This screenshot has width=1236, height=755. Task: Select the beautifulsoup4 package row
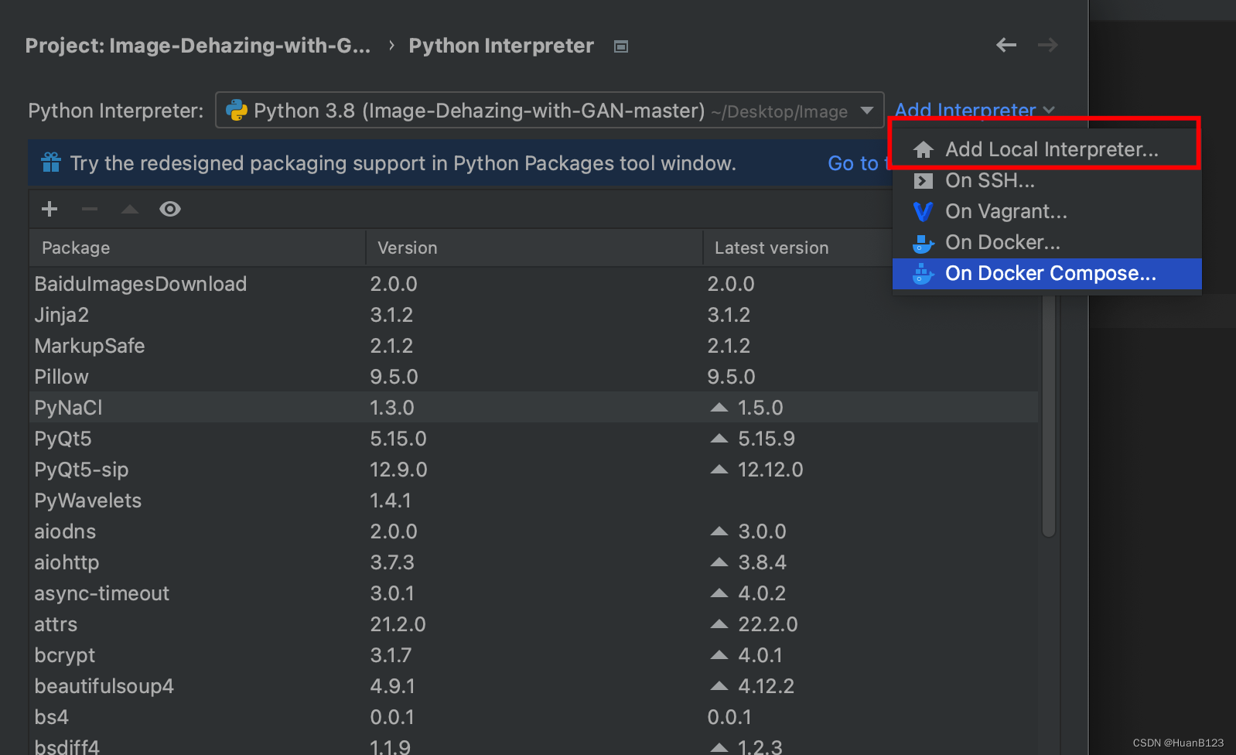pyautogui.click(x=534, y=686)
